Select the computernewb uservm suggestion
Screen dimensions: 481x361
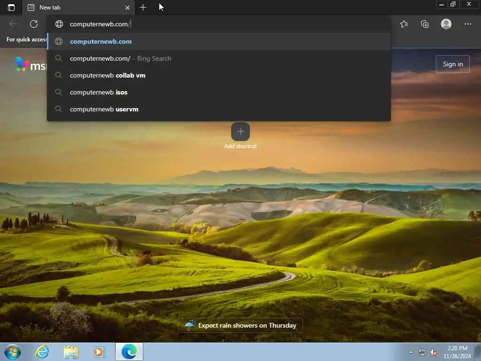coord(219,109)
